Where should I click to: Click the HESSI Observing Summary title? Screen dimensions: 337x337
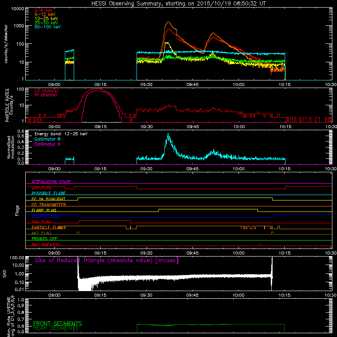click(x=178, y=3)
